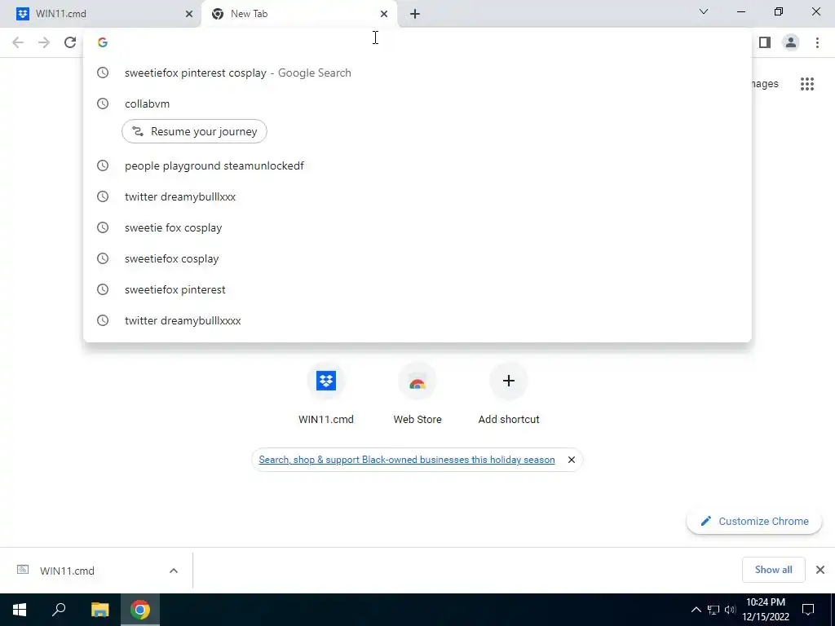
Task: Open File Explorer from the taskbar
Action: click(99, 610)
